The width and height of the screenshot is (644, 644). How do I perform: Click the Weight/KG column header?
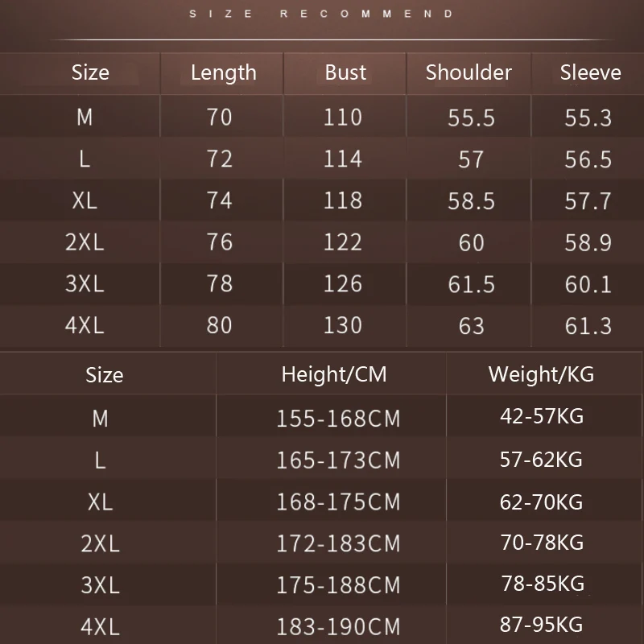point(541,374)
